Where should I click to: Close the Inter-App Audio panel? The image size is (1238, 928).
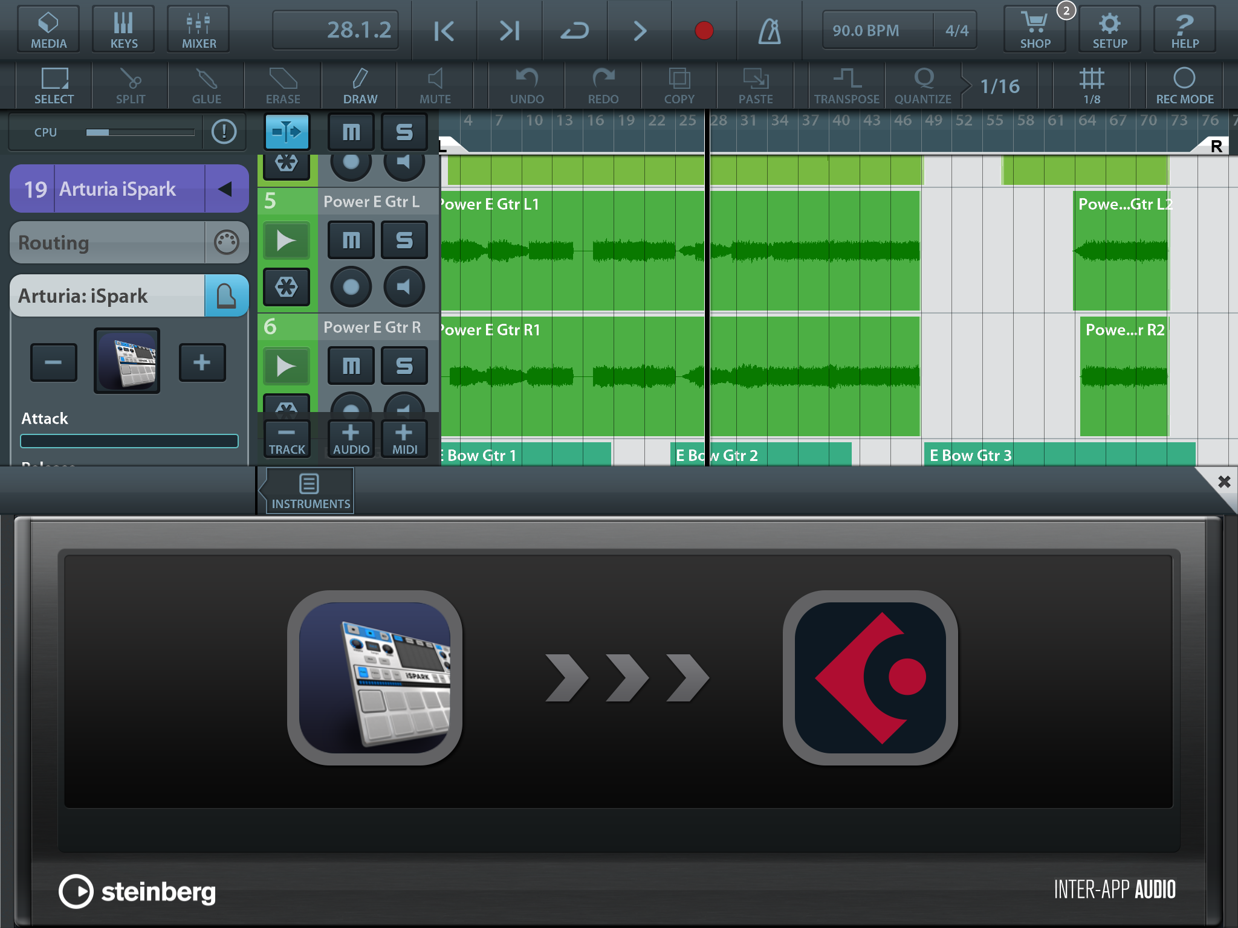[1224, 482]
